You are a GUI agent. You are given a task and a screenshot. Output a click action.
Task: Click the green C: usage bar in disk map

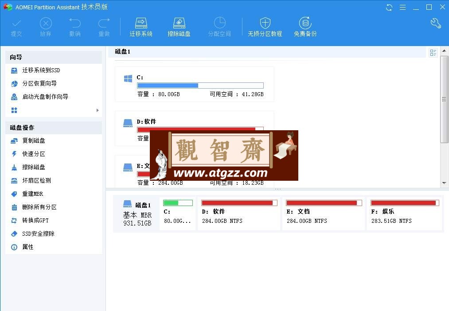(178, 203)
